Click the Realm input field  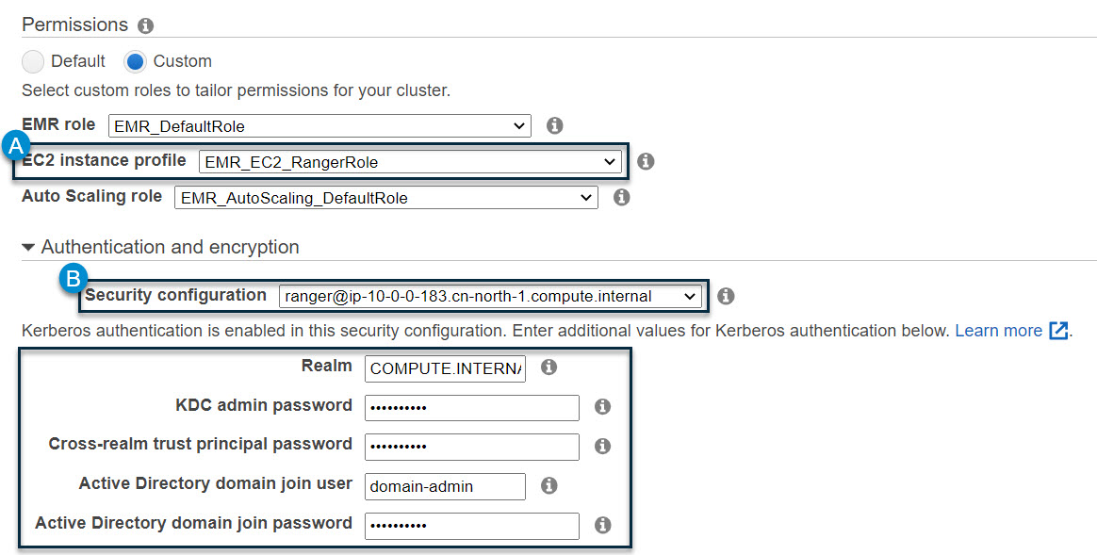pyautogui.click(x=445, y=368)
